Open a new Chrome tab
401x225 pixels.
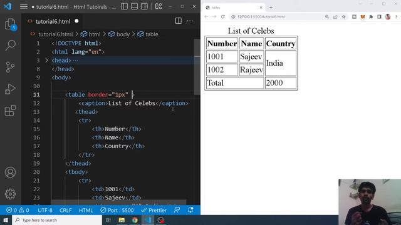pyautogui.click(x=271, y=7)
